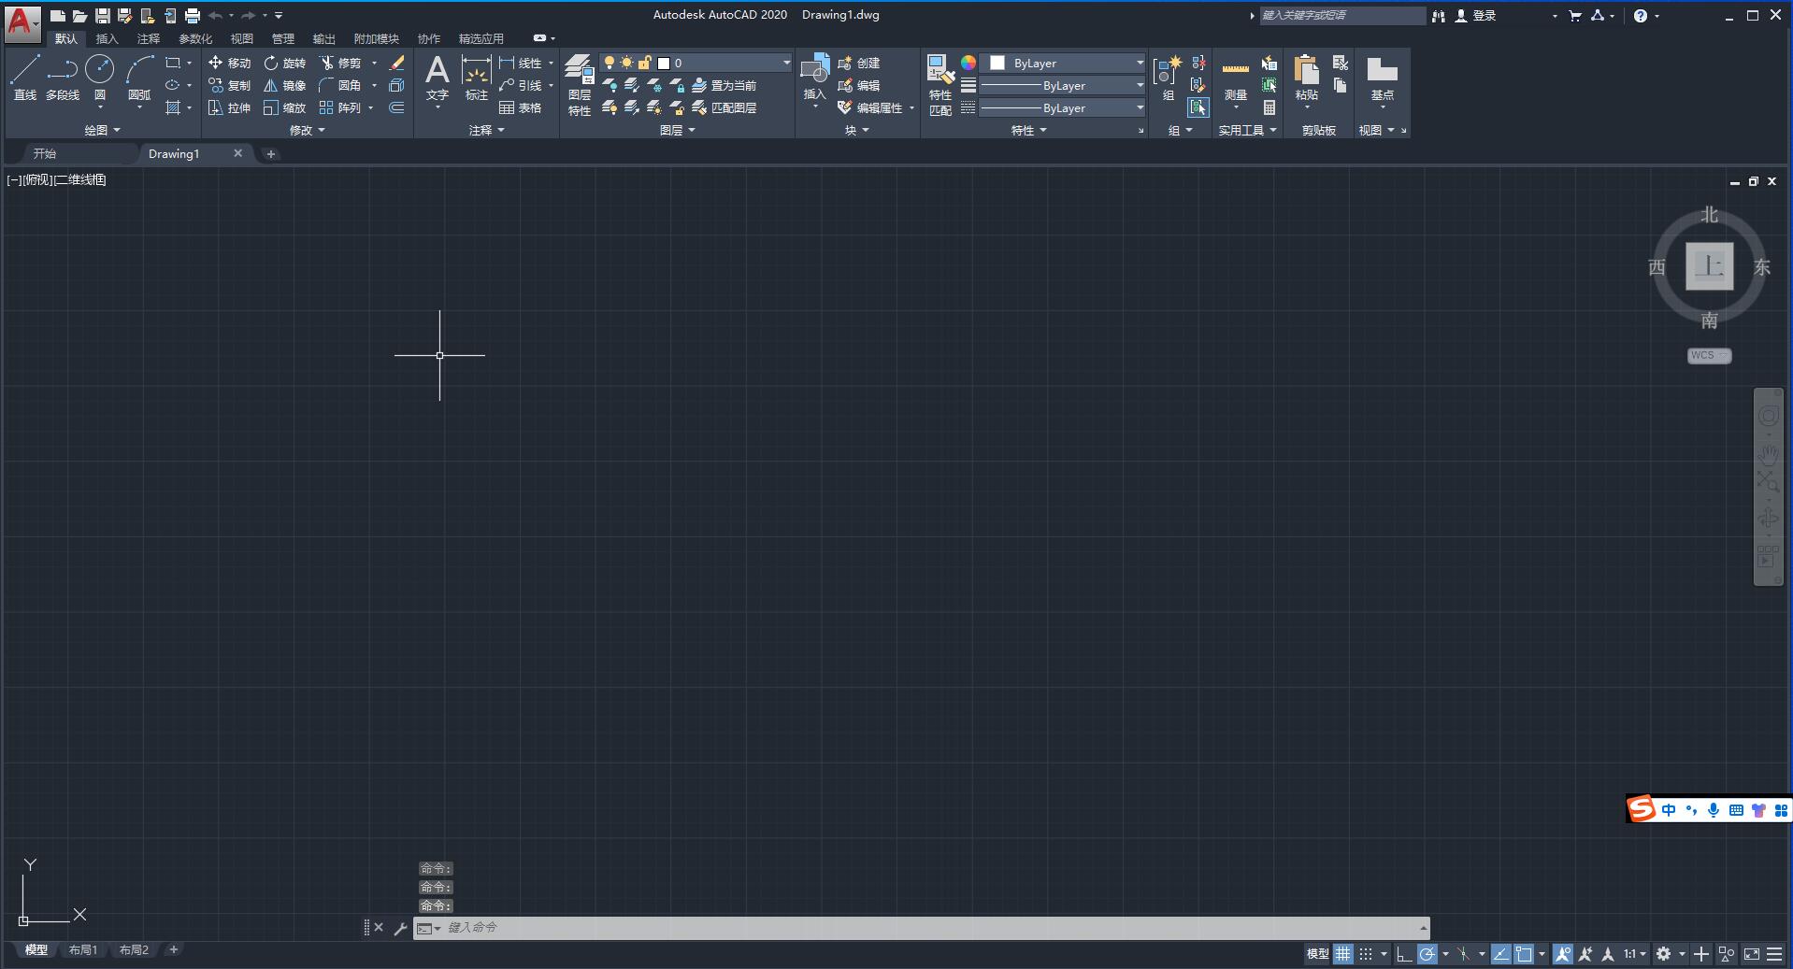The width and height of the screenshot is (1793, 969).
Task: Open the 管理 ribbon tab
Action: [283, 38]
